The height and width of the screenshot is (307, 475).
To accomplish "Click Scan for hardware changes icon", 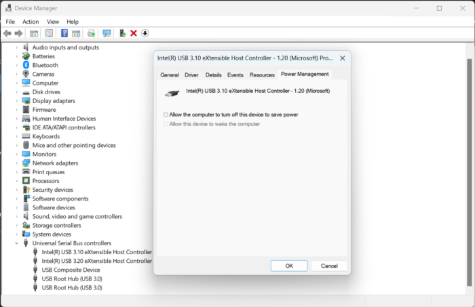I will click(107, 33).
